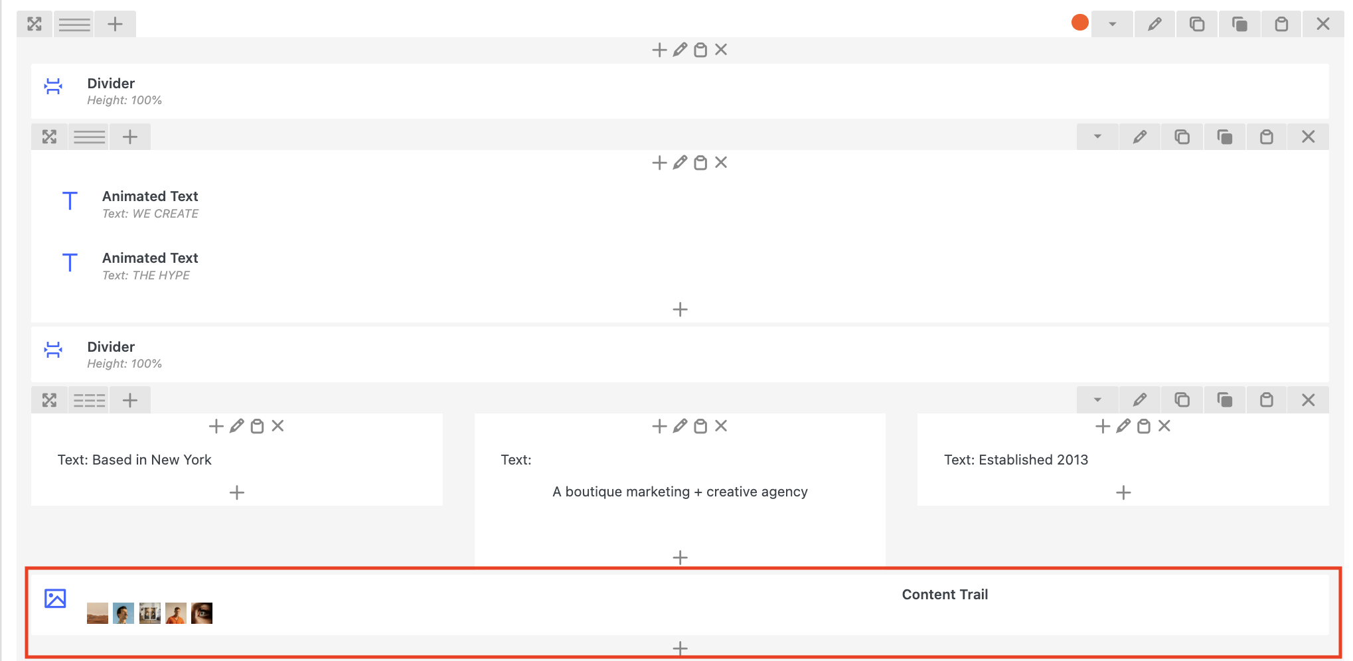The width and height of the screenshot is (1353, 661).
Task: Remove the 'Established 2013' column
Action: pyautogui.click(x=1164, y=426)
